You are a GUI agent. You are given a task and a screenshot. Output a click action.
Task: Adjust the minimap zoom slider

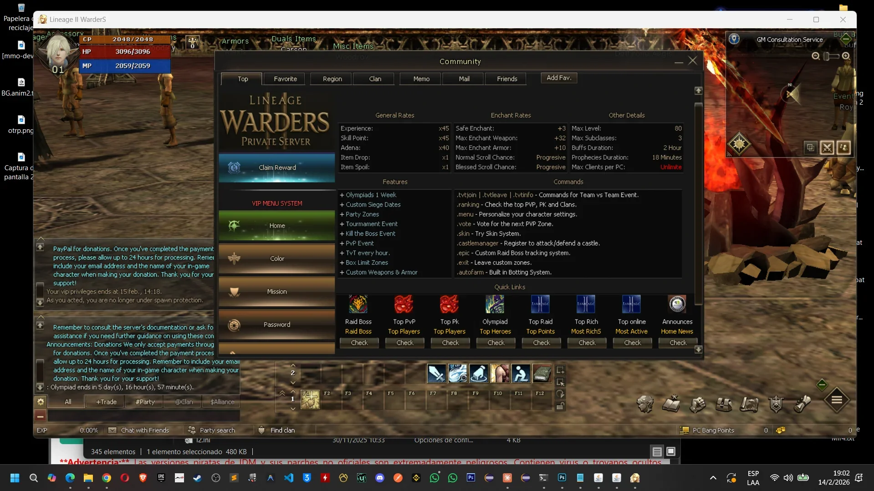click(831, 56)
